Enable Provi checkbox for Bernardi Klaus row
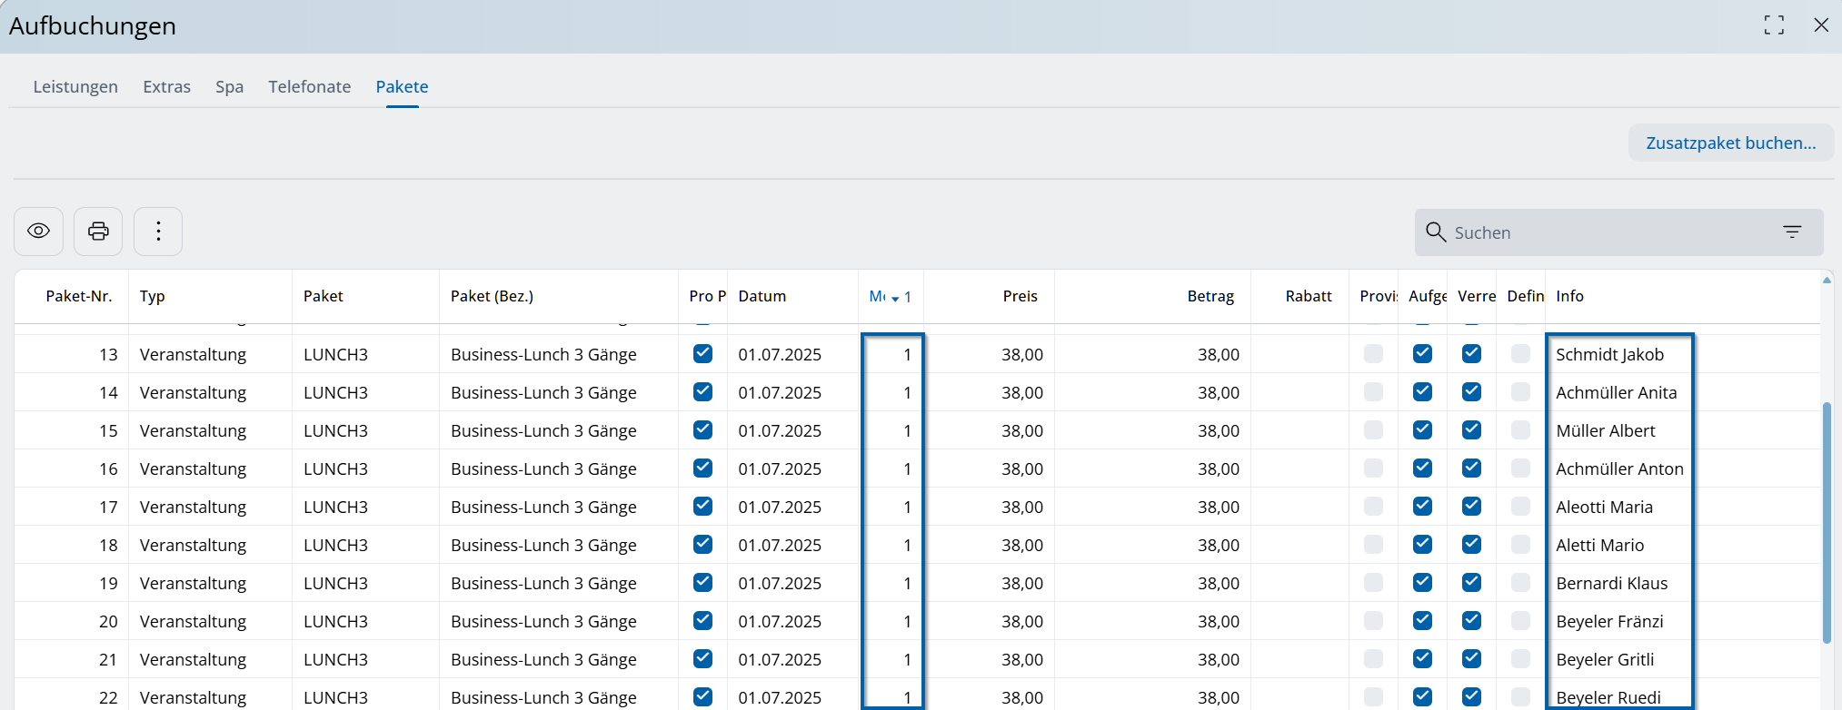 tap(1373, 583)
